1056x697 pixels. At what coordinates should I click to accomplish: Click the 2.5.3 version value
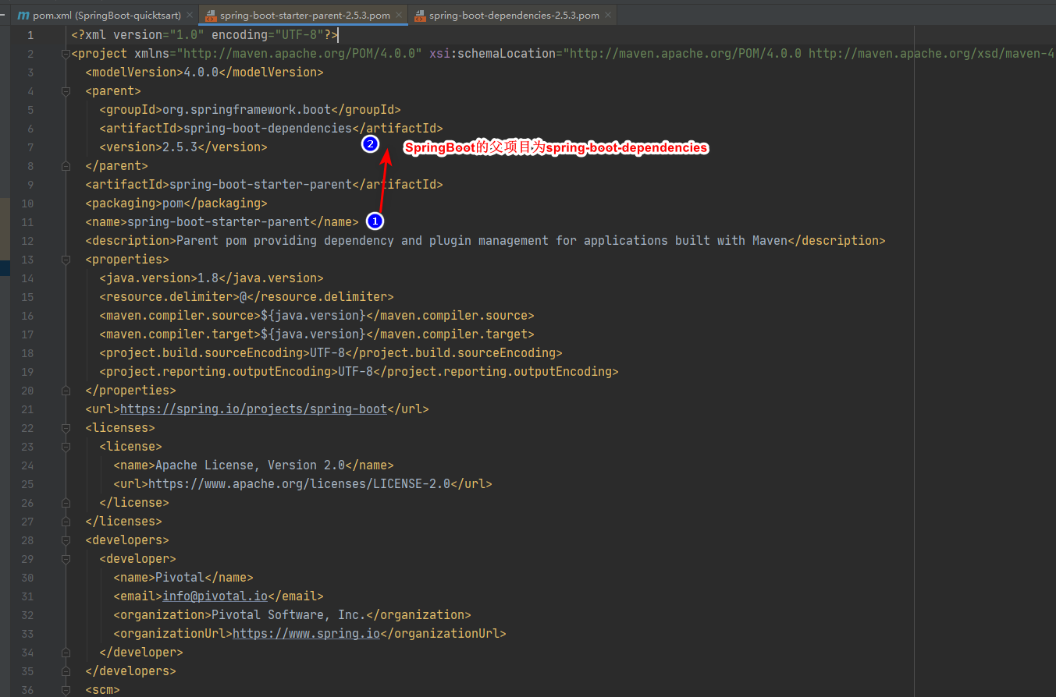click(x=180, y=147)
